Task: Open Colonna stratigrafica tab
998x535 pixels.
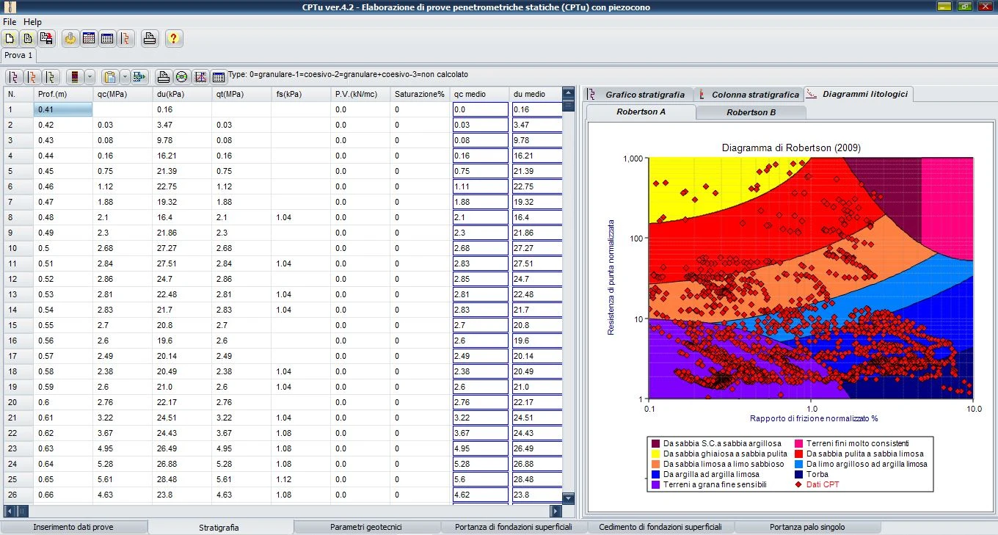Action: click(x=748, y=94)
